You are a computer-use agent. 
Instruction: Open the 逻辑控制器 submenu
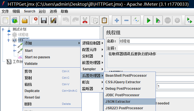(x=92, y=43)
